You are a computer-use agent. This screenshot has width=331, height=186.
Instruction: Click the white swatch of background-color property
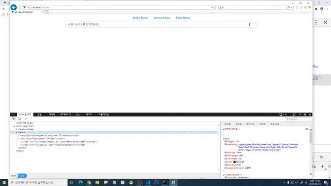(x=246, y=168)
